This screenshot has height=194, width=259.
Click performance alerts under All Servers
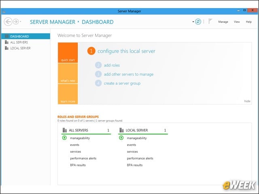[x=83, y=158]
